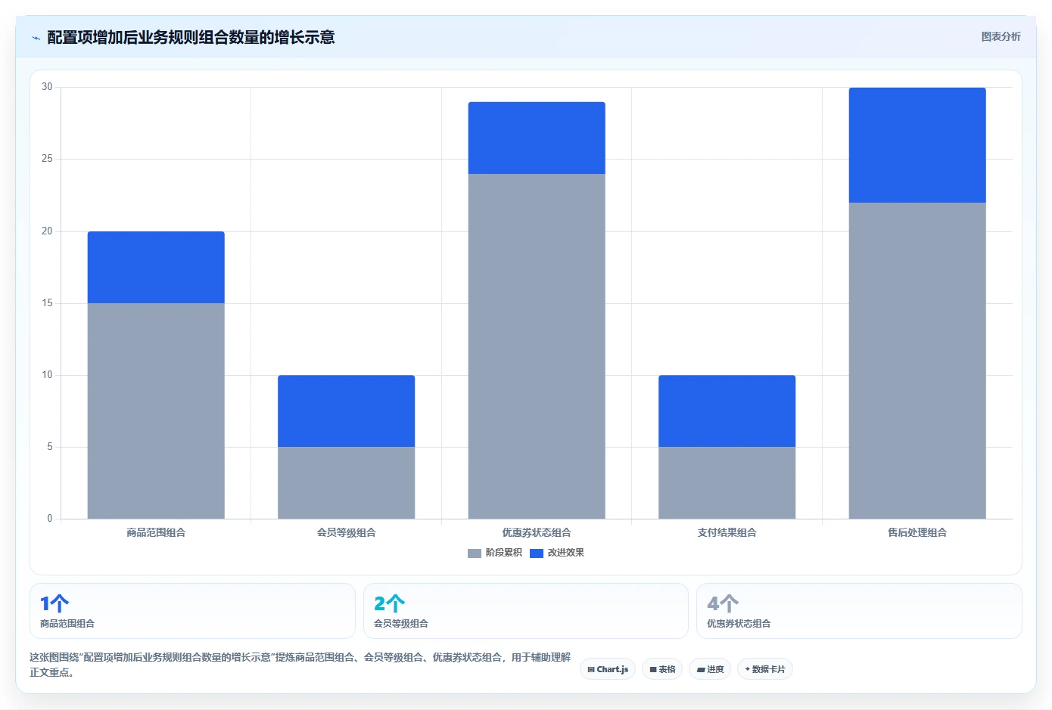Open the 4个 优惠券状态组合 stat card
This screenshot has width=1052, height=710.
click(859, 611)
